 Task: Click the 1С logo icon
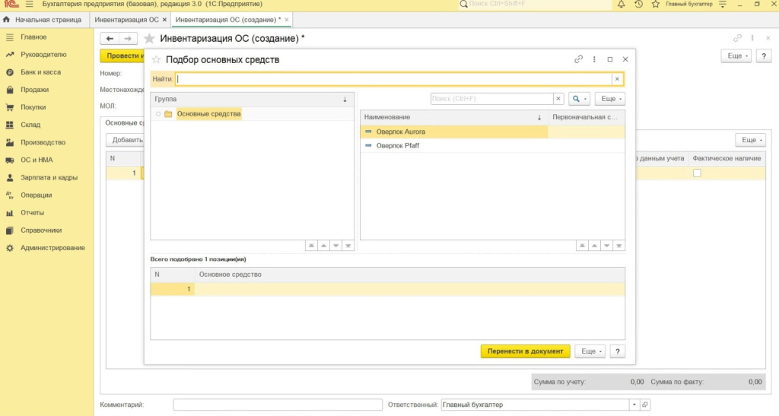tap(11, 4)
